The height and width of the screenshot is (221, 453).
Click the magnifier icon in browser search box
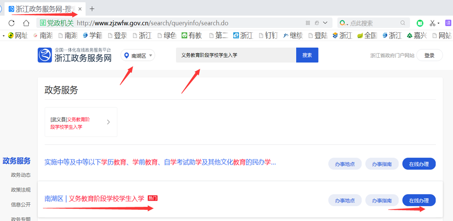click(403, 23)
